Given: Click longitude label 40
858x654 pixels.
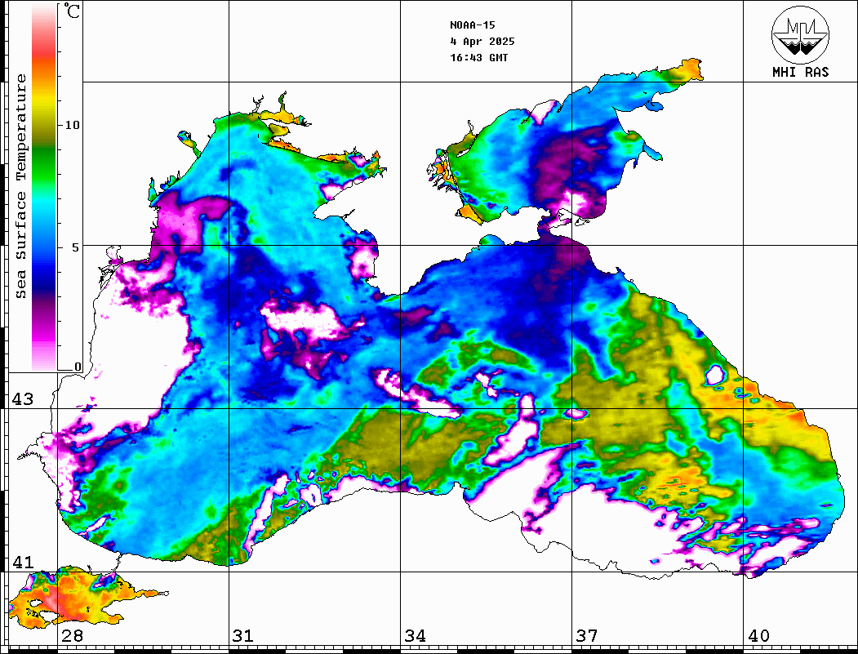Looking at the screenshot, I should pyautogui.click(x=758, y=636).
